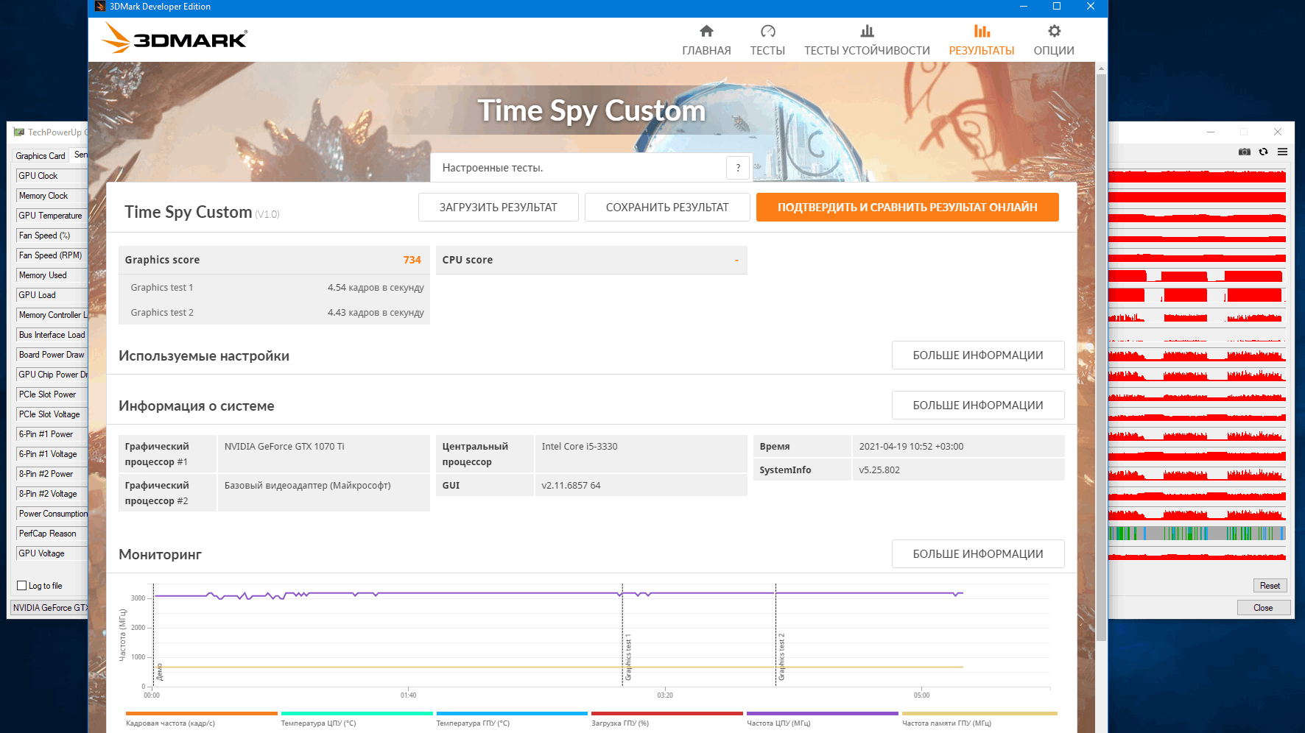Click GPU-Z refresh icon
1305x733 pixels.
(1264, 152)
